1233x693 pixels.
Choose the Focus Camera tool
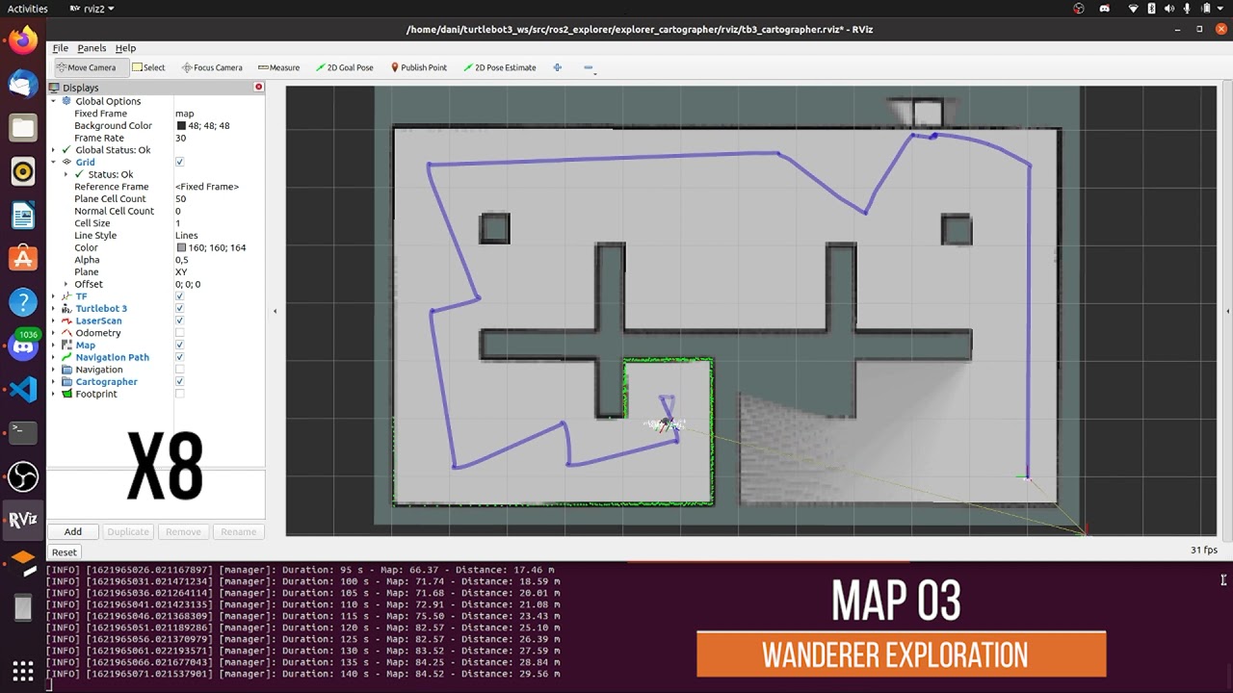[212, 67]
